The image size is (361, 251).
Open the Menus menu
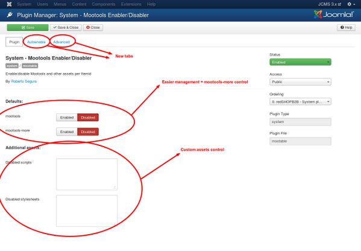[60, 4]
